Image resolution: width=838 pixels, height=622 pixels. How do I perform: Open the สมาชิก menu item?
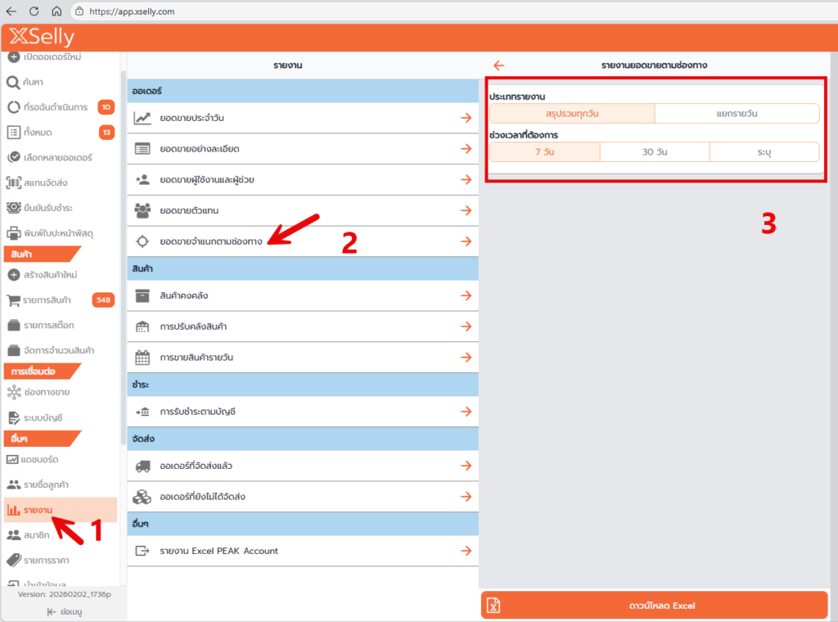point(36,535)
